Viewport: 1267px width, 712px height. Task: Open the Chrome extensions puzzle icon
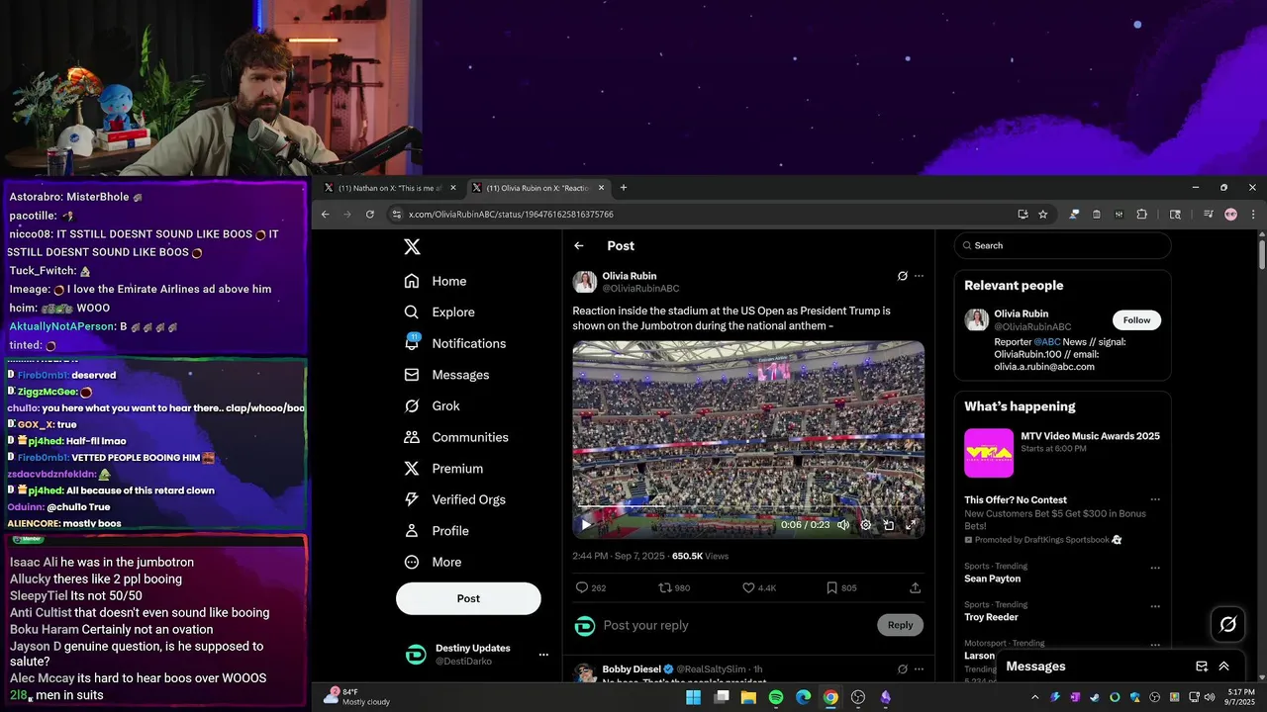[x=1141, y=214]
